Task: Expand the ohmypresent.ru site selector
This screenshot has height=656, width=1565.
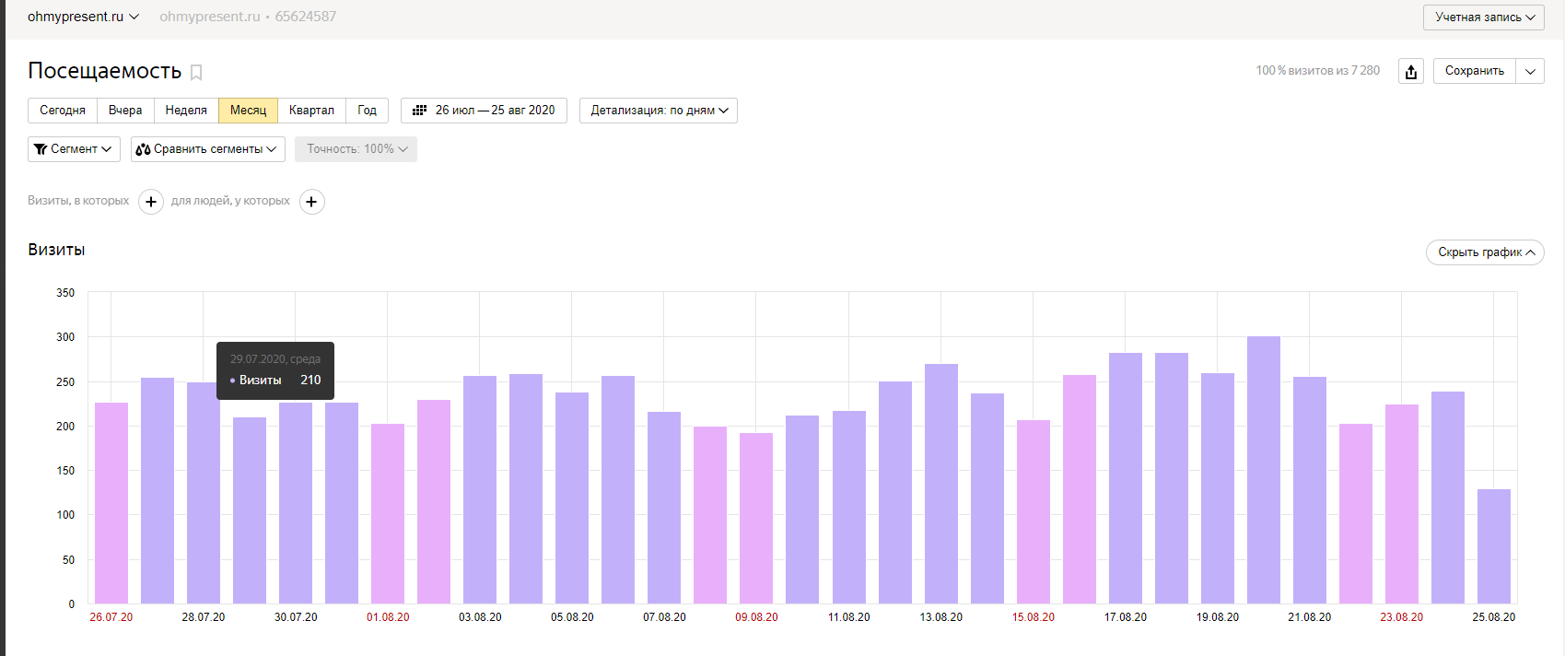Action: point(83,17)
